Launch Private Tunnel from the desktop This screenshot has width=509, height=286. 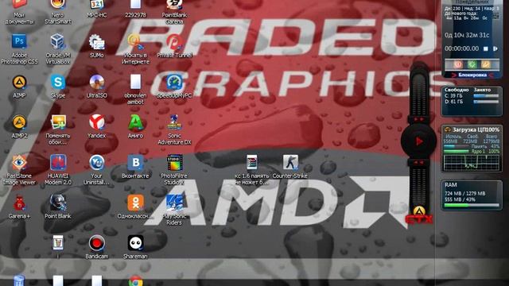pyautogui.click(x=174, y=41)
